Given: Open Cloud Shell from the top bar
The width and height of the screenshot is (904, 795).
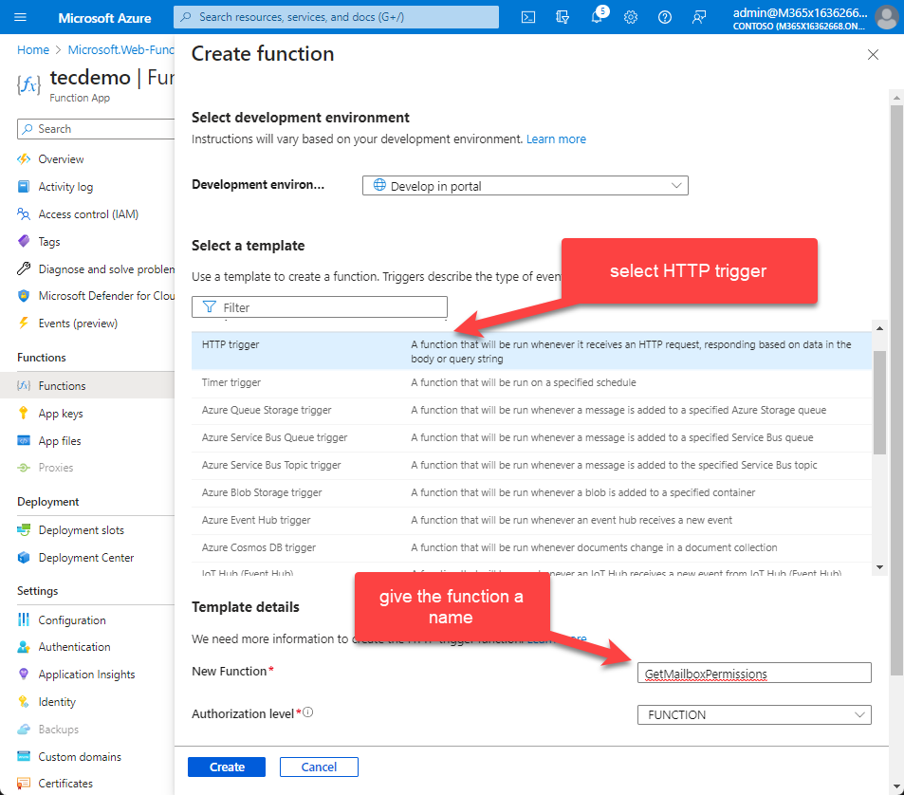Looking at the screenshot, I should (528, 17).
